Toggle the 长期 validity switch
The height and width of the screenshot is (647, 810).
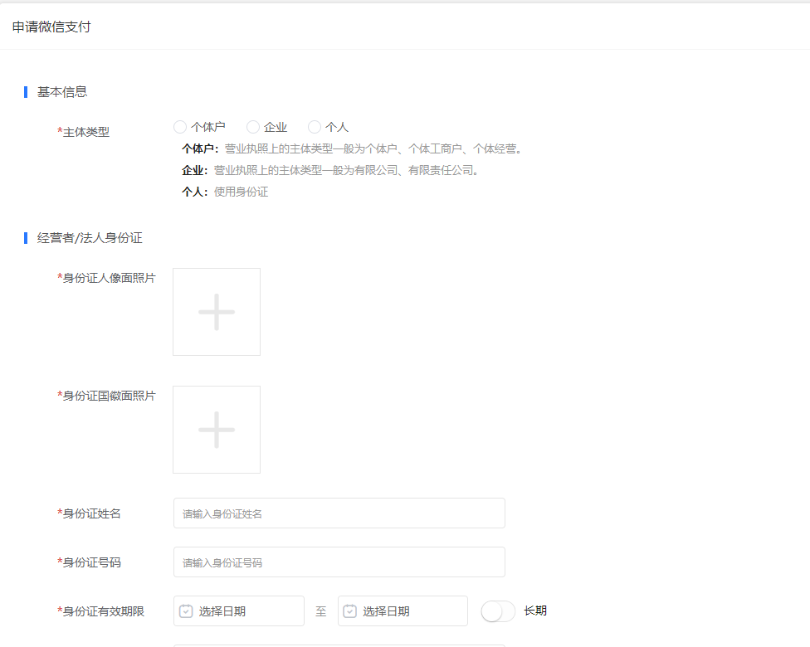[x=498, y=611]
